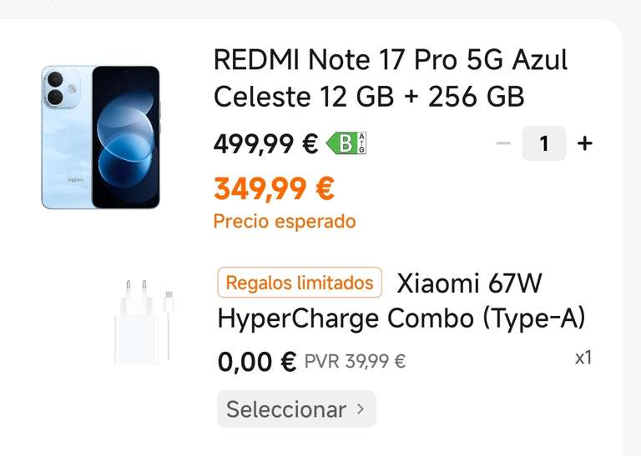Click the orange 349,99 € expected price
The image size is (641, 456).
coord(274,188)
